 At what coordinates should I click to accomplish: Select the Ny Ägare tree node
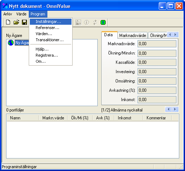pyautogui.click(x=22, y=43)
